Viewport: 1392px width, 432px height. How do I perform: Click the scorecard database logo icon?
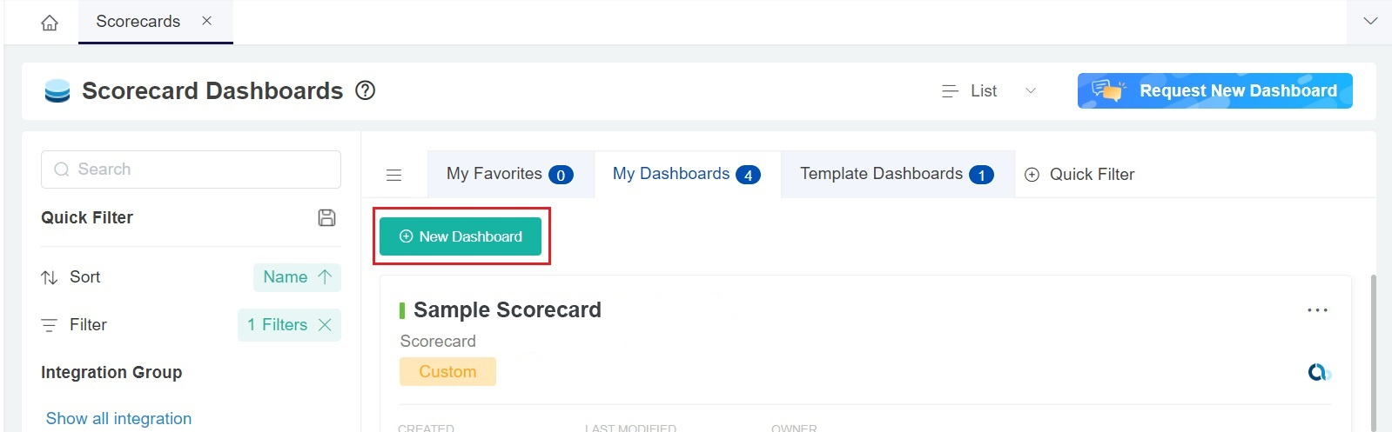(57, 91)
